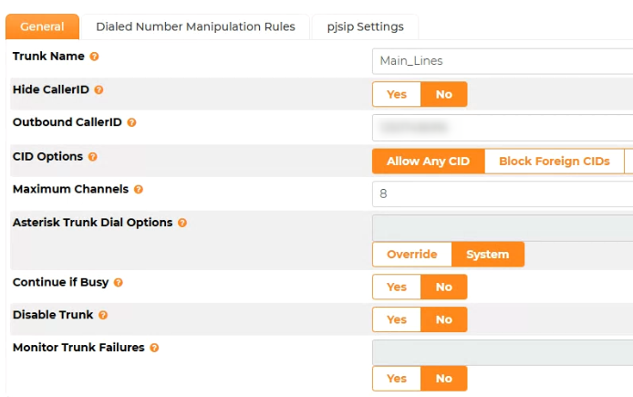Open help icon next to Continue if Busy
Viewport: 633px width, 397px height.
119,283
